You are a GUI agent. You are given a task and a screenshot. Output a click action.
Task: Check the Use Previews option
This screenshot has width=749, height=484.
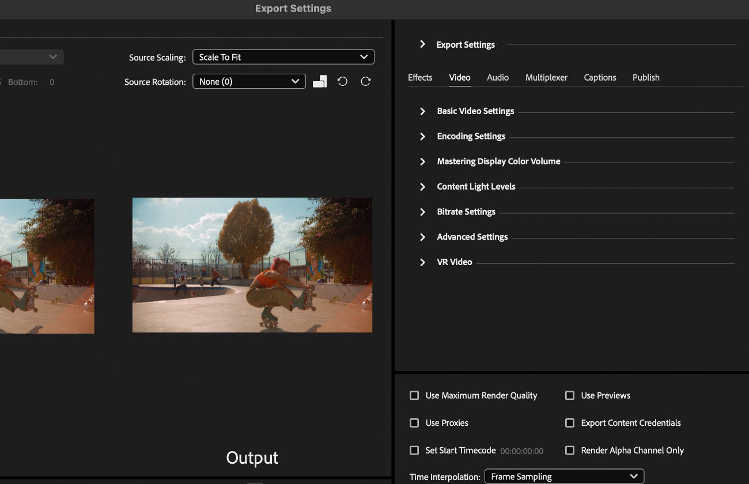click(570, 395)
